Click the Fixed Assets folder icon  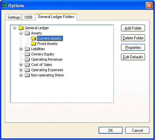[x=33, y=44]
